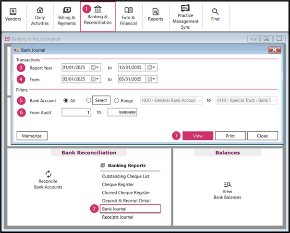The width and height of the screenshot is (290, 233).
Task: Click the Banking Reports heading icon
Action: point(103,165)
